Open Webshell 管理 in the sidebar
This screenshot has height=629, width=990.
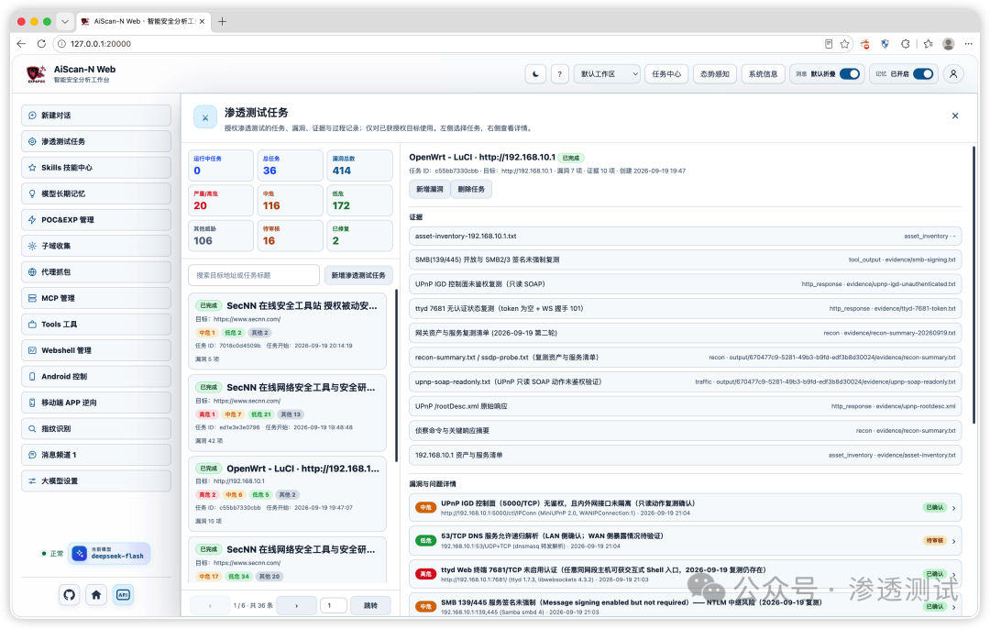[x=96, y=350]
